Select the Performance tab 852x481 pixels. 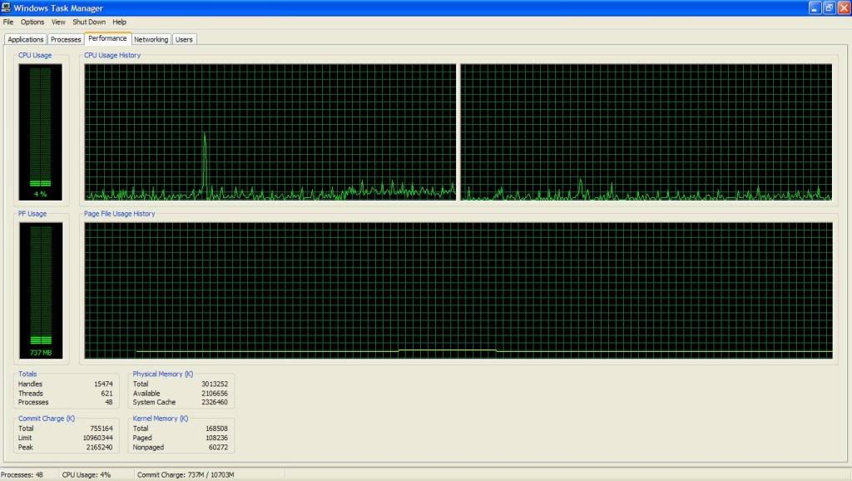[107, 38]
